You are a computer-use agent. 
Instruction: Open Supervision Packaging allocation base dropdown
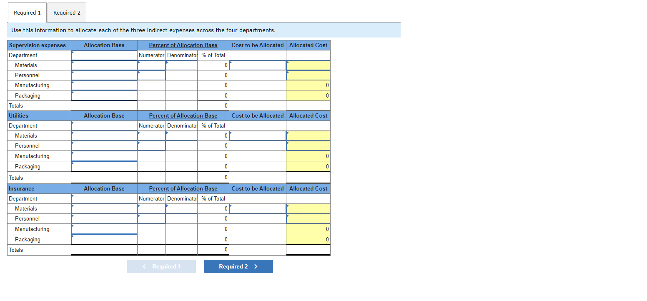(104, 95)
